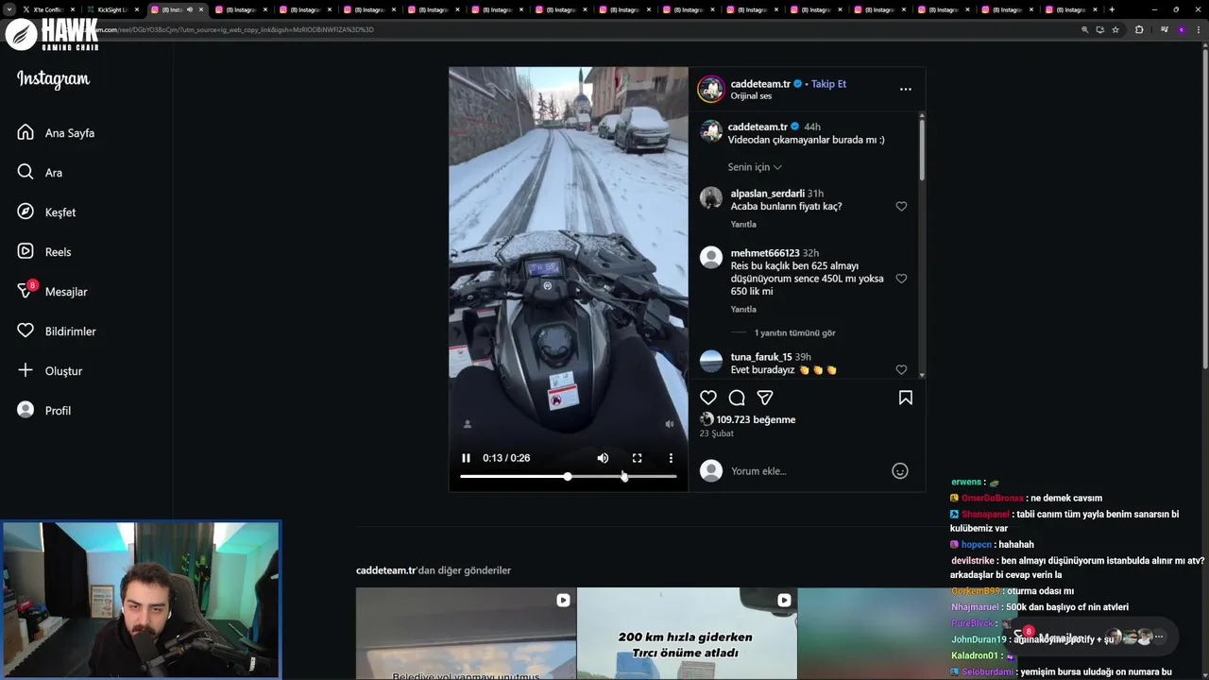Click the 109.723 beğenme likes count
Viewport: 1209px width, 680px height.
coord(756,419)
